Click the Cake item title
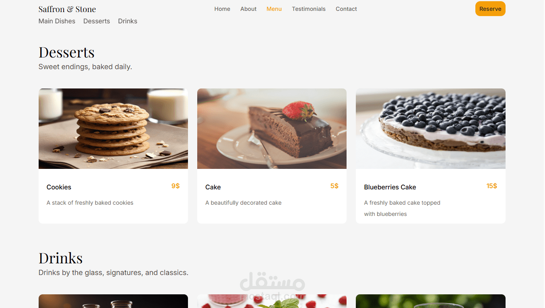 [213, 187]
